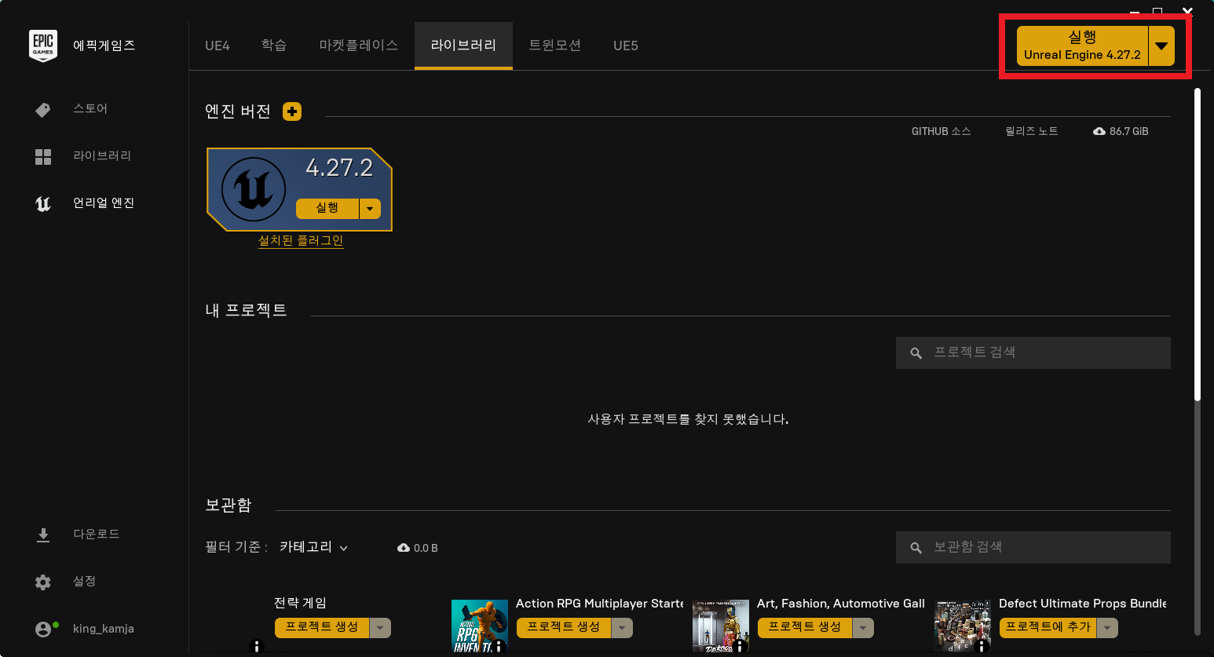Launch Unreal Engine 4.27.2 from top-right button
This screenshot has width=1214, height=657.
[1082, 46]
